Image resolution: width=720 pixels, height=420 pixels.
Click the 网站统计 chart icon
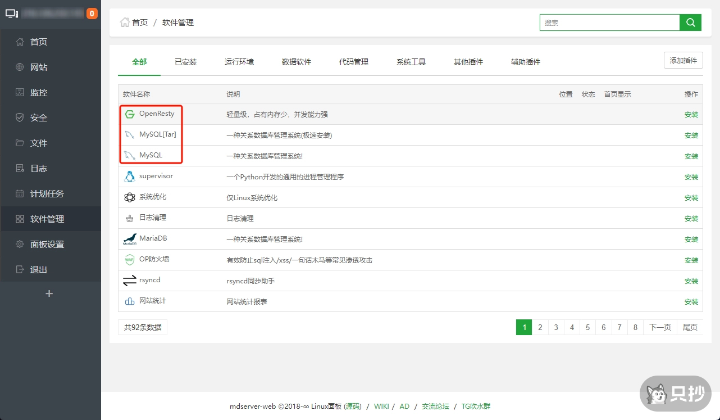[130, 301]
